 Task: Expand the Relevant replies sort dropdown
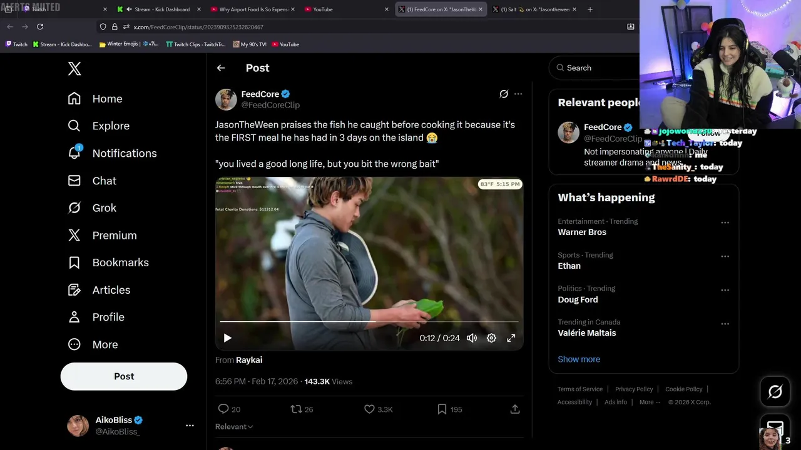234,426
